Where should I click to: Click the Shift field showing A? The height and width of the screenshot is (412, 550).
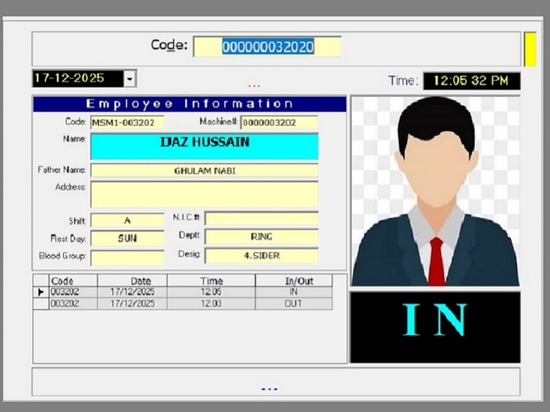(x=128, y=220)
